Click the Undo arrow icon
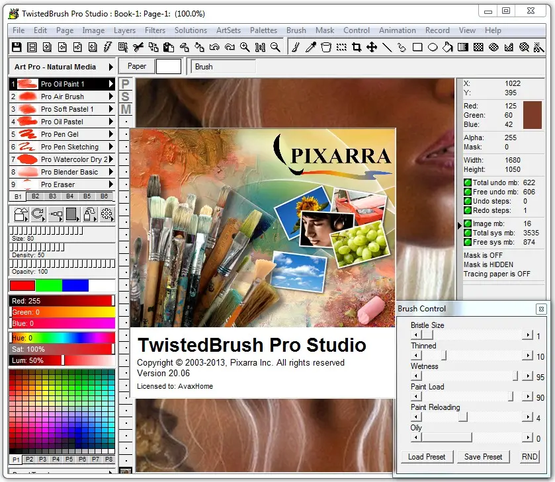Viewport: 555px width, 482px height. 214,47
